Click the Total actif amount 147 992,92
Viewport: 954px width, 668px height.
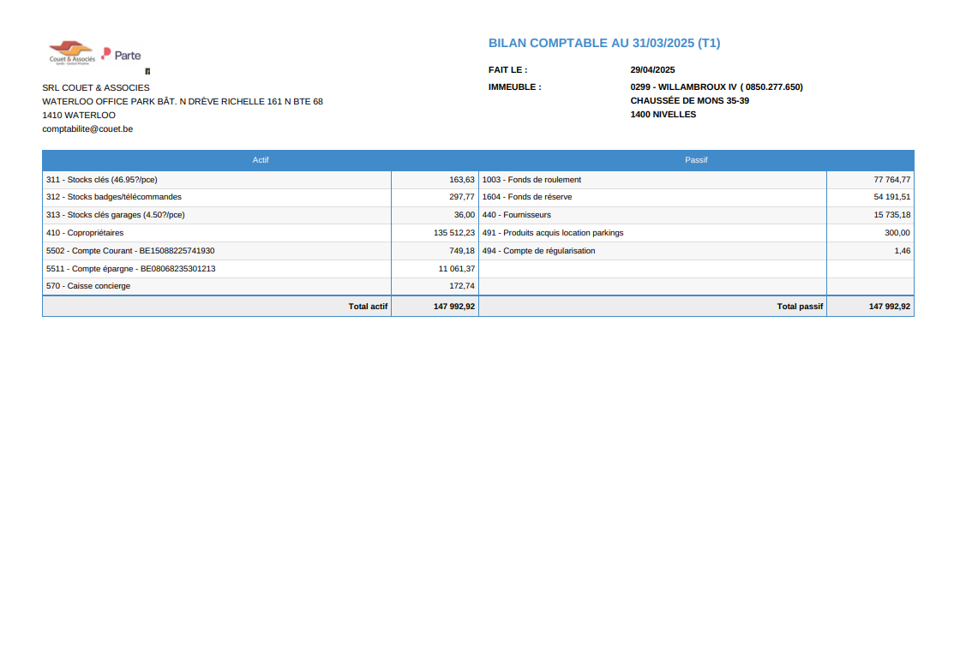point(454,307)
